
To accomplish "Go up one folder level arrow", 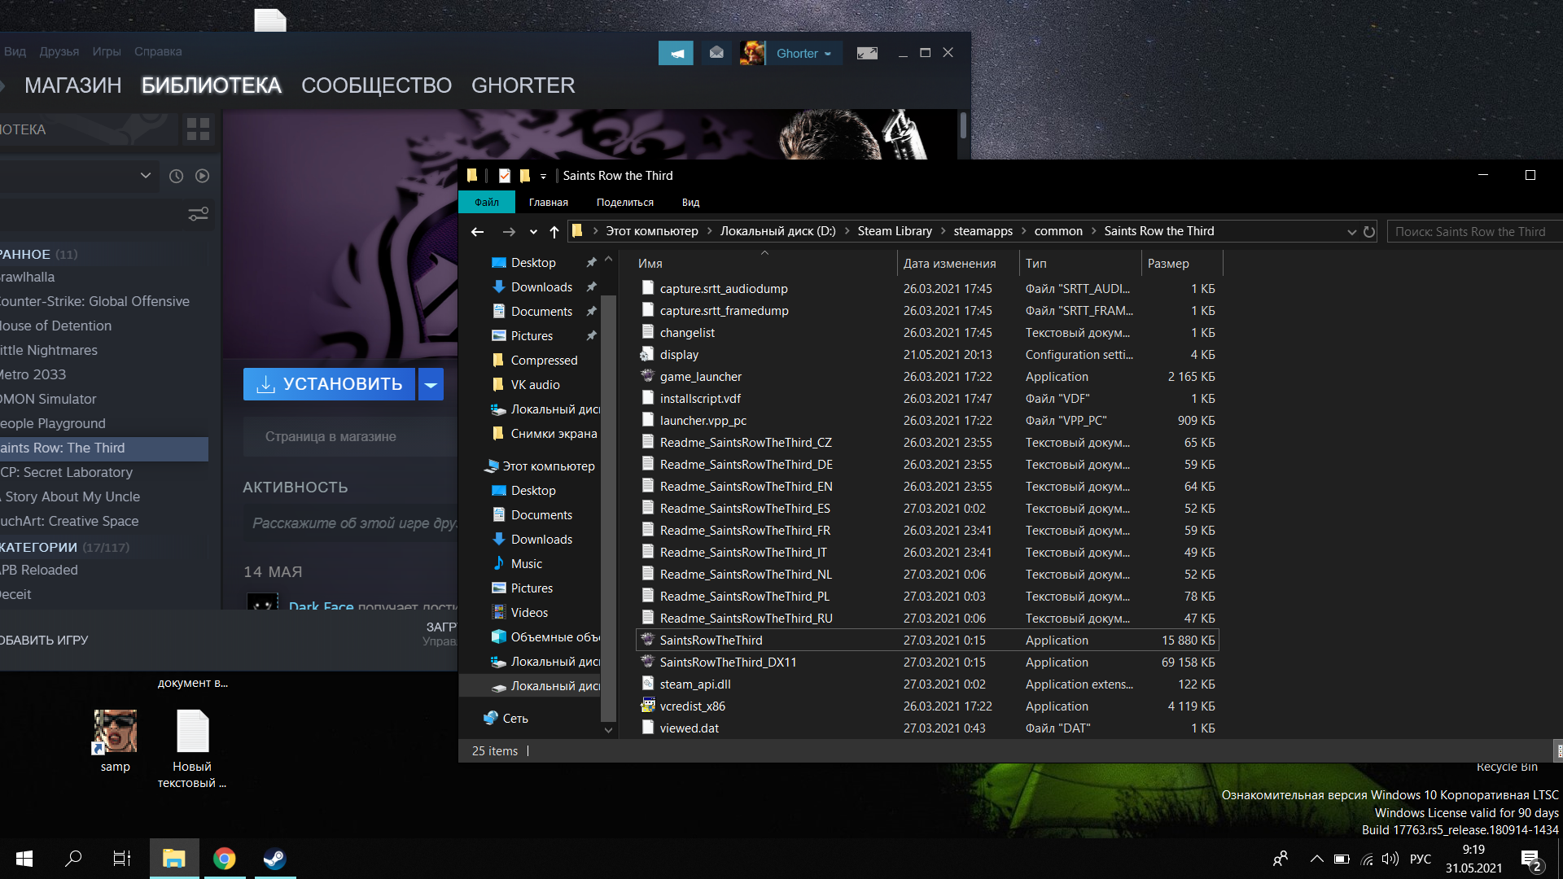I will point(554,232).
